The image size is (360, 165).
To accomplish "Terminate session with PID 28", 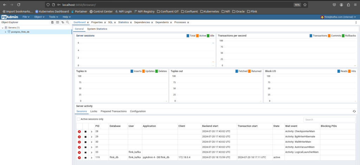I will (79, 131).
